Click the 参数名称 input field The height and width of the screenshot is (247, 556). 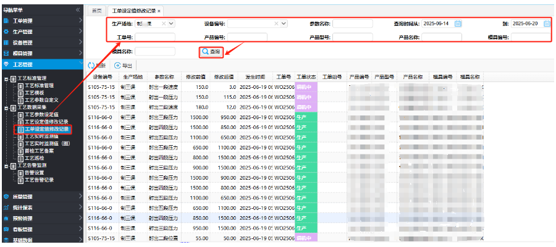click(353, 23)
